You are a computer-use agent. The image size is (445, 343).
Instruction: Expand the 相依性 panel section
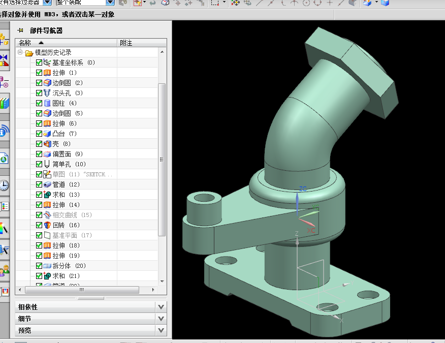click(161, 307)
